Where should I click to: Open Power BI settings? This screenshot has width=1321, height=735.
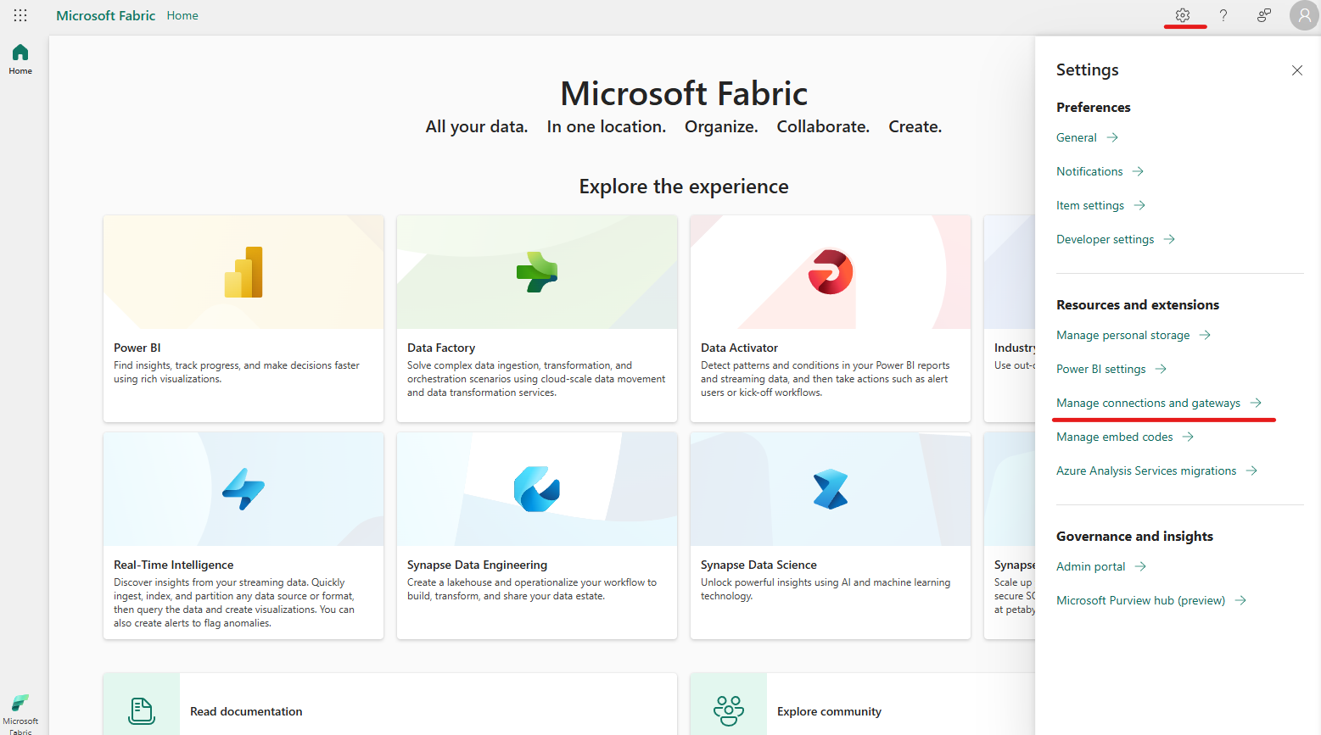pyautogui.click(x=1100, y=369)
